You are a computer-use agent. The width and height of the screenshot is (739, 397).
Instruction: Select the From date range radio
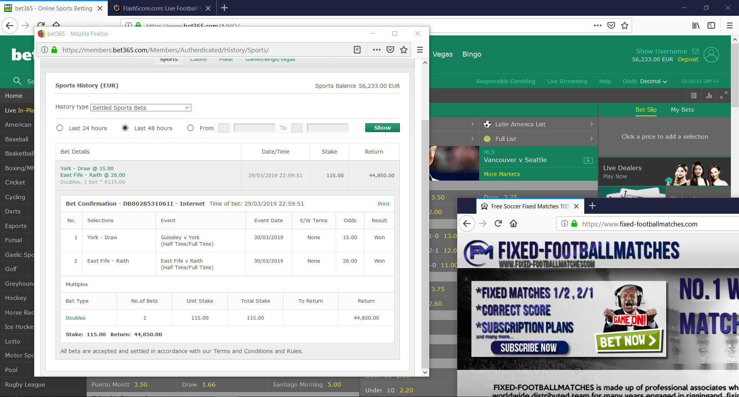point(191,128)
